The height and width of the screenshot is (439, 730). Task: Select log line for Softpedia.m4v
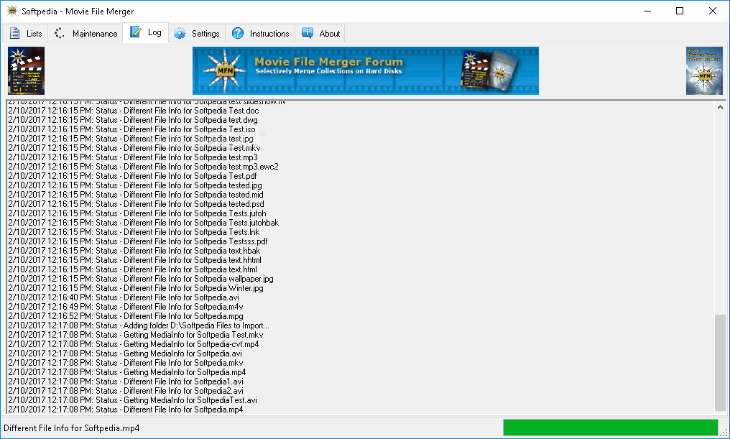125,306
